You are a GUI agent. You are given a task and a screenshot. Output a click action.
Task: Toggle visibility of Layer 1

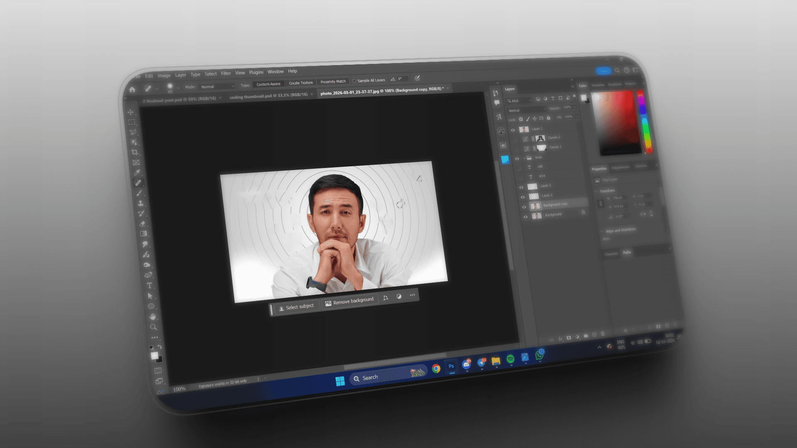click(x=513, y=130)
